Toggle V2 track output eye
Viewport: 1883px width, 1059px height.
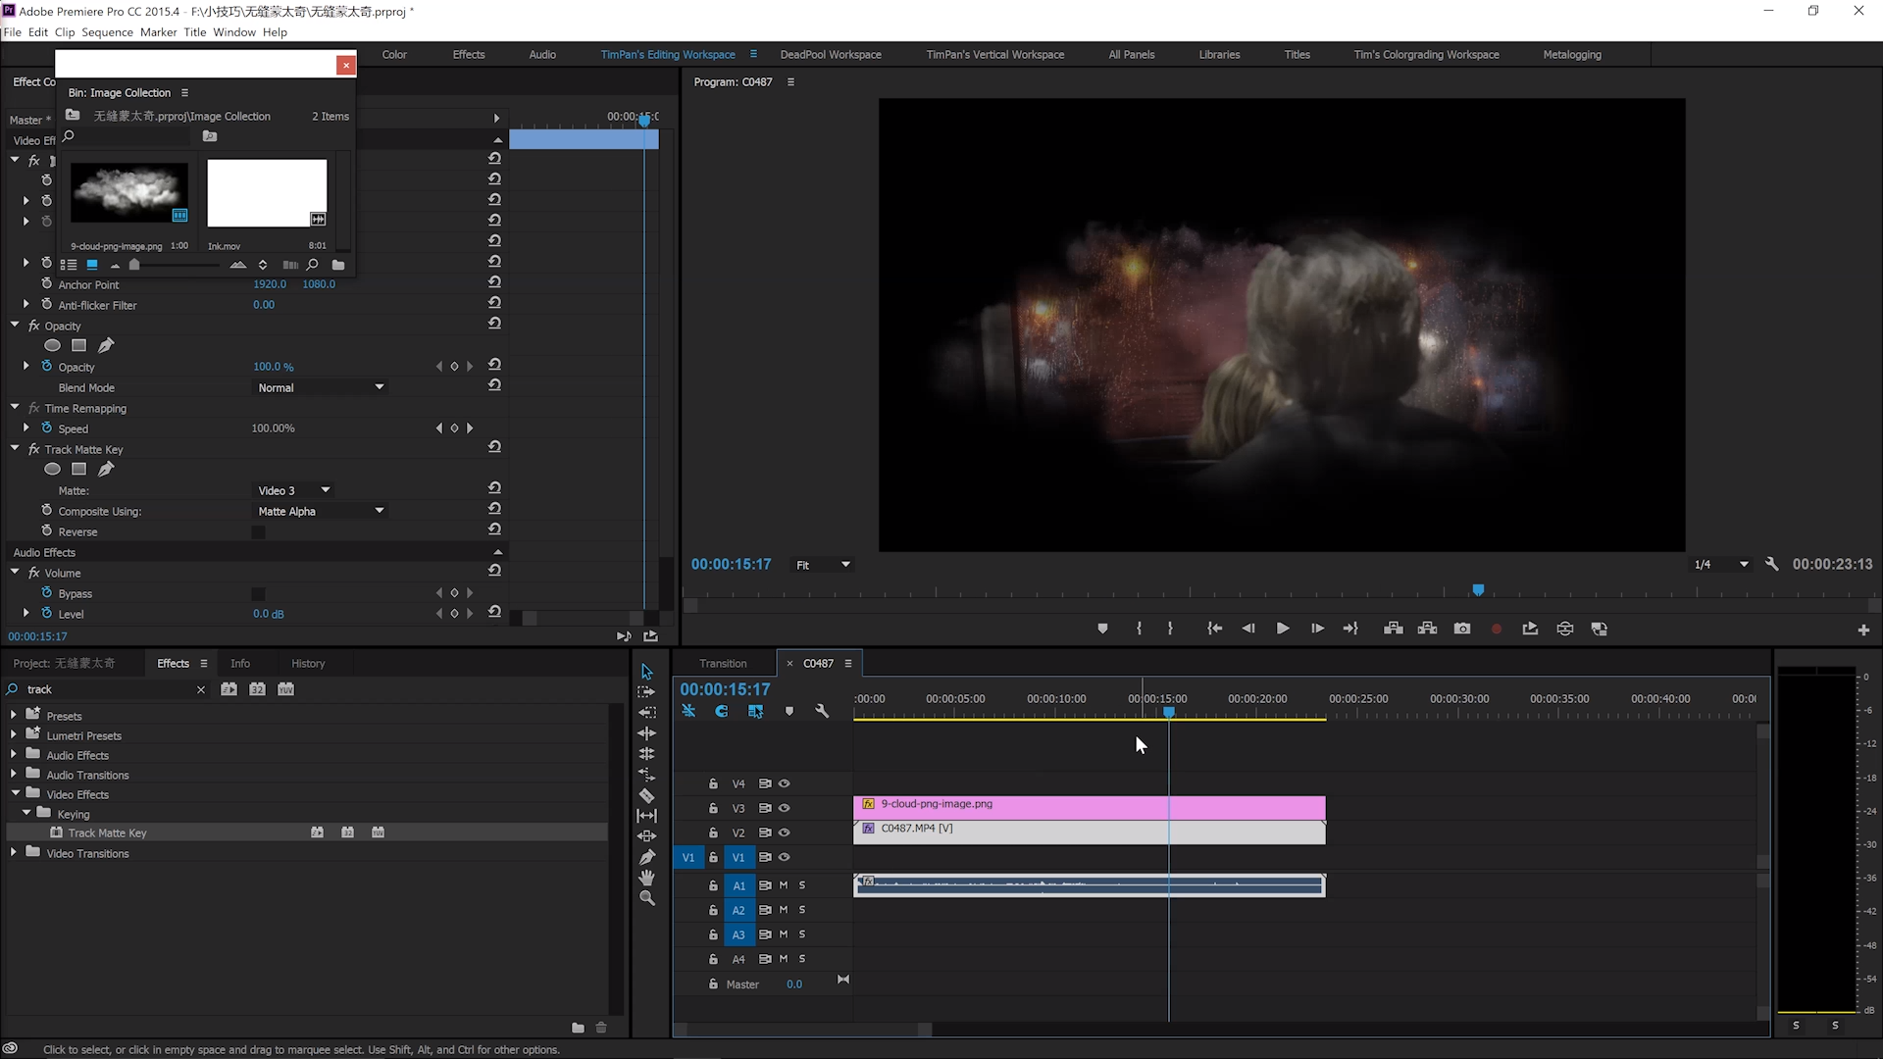pyautogui.click(x=784, y=832)
